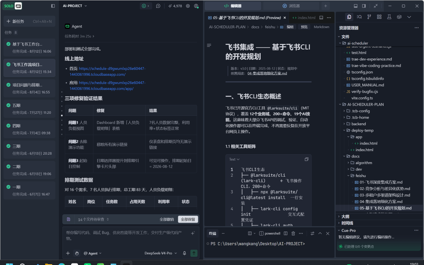
Task: Open AI-PROJECT project dropdown
Action: tap(75, 6)
